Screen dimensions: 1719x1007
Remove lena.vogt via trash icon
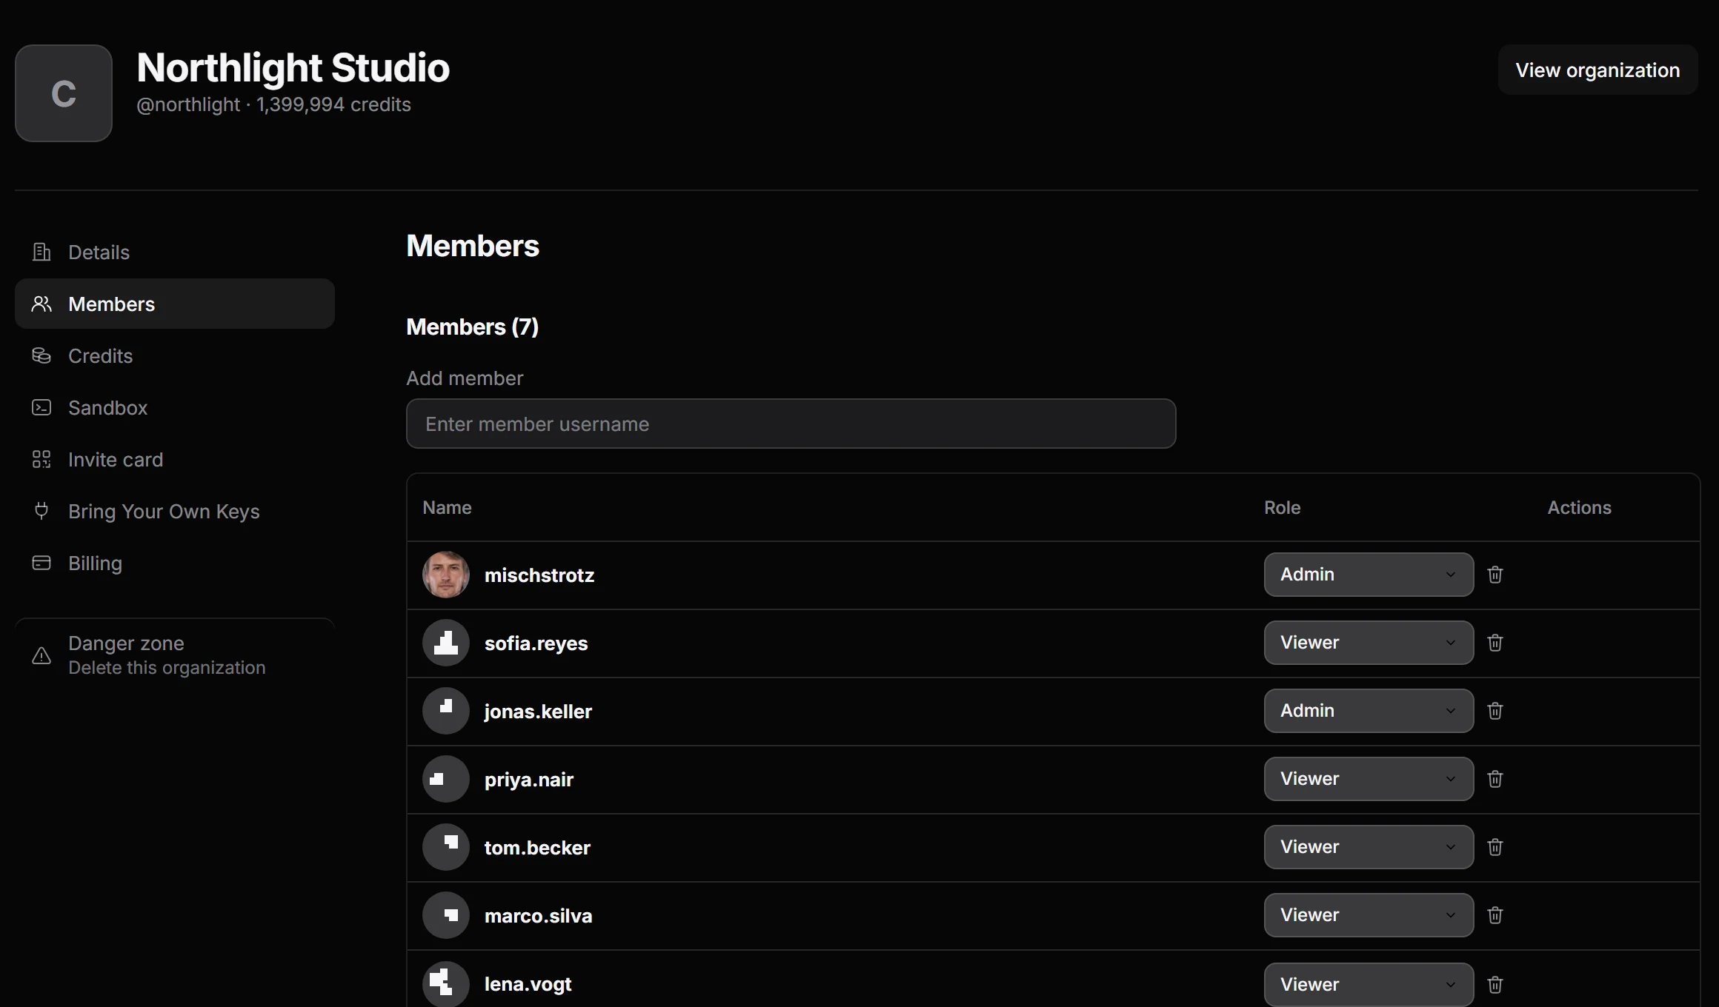[1495, 985]
